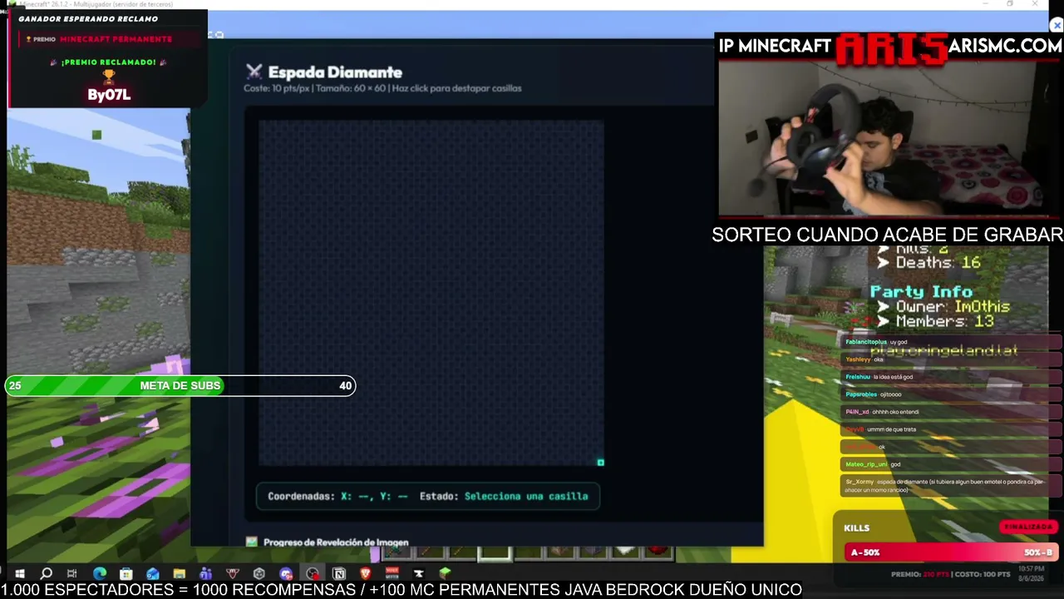Click the winner name By07L
1064x599 pixels.
109,95
